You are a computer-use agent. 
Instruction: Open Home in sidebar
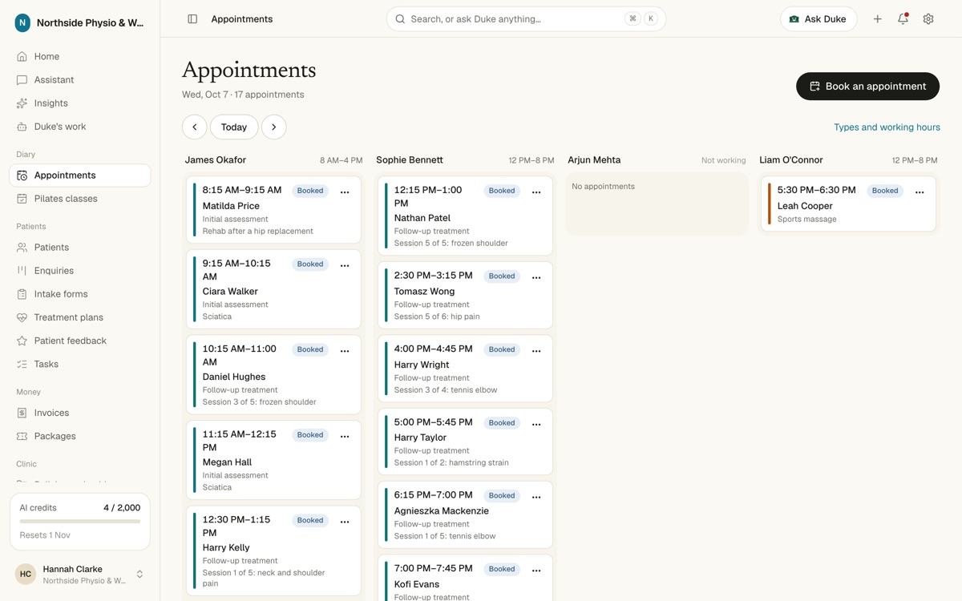pos(79,57)
